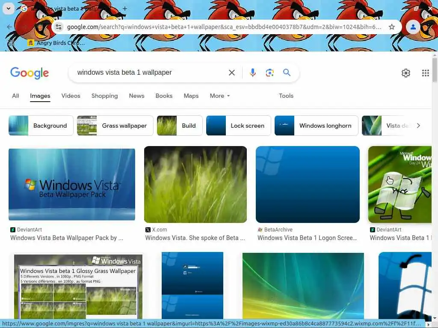This screenshot has width=438, height=328.
Task: Open the Tools filter options
Action: tap(286, 96)
